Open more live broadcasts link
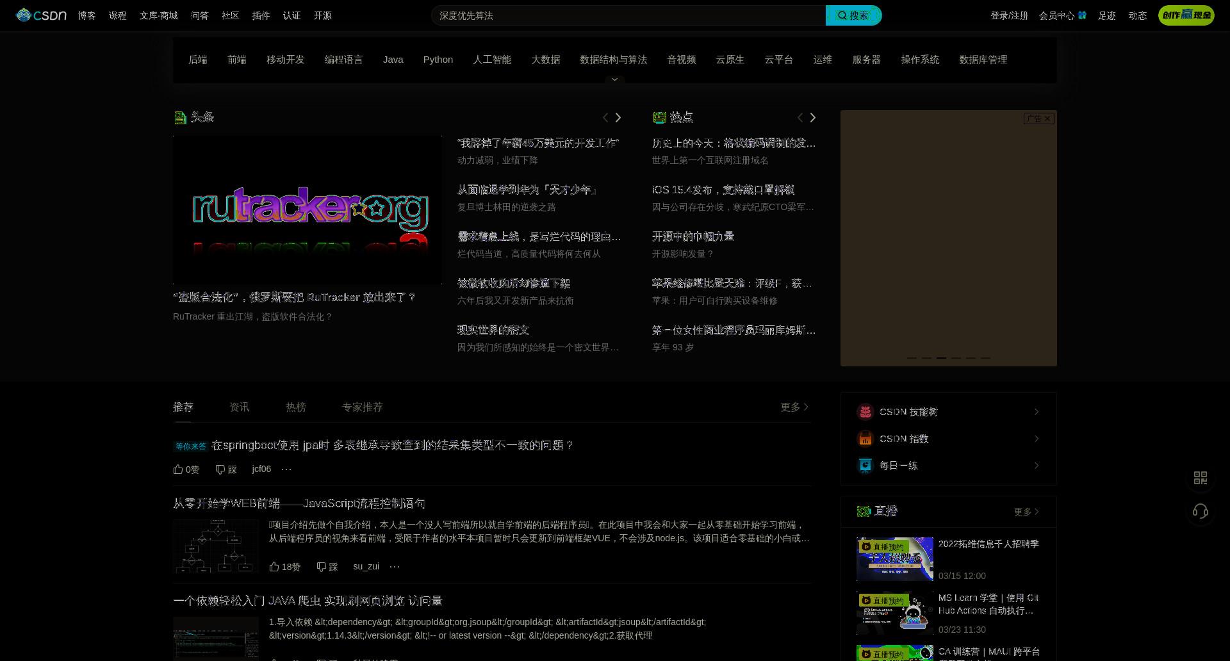 (1027, 512)
